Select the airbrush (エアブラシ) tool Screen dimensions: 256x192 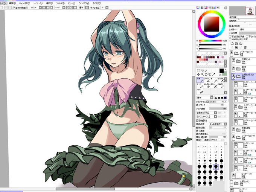point(207,80)
